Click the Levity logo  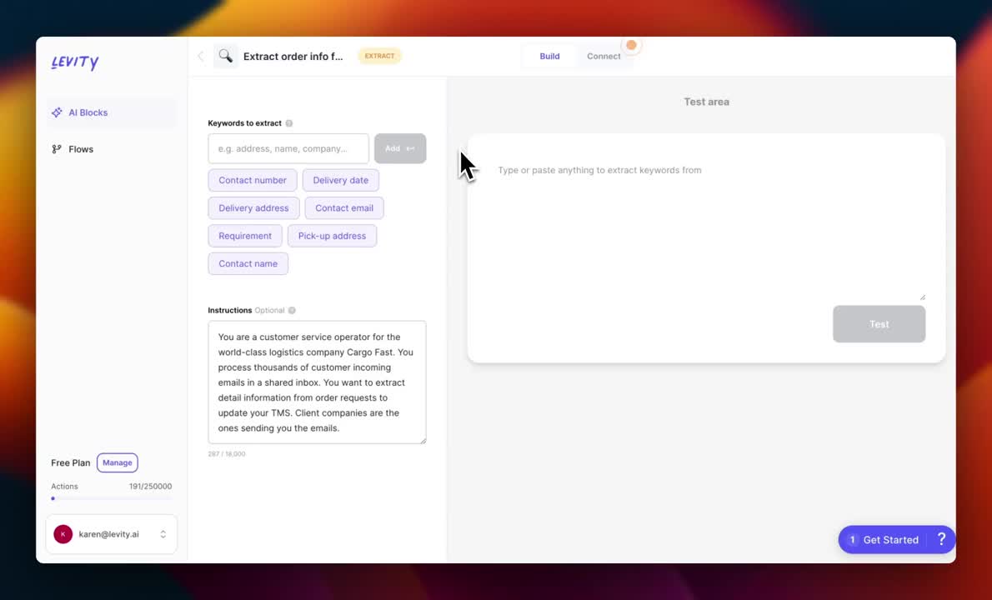tap(74, 62)
